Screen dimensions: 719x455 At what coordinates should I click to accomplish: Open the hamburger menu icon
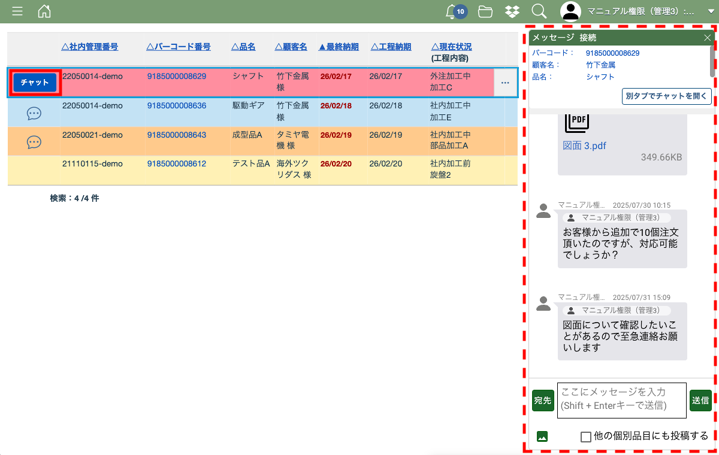(x=17, y=11)
